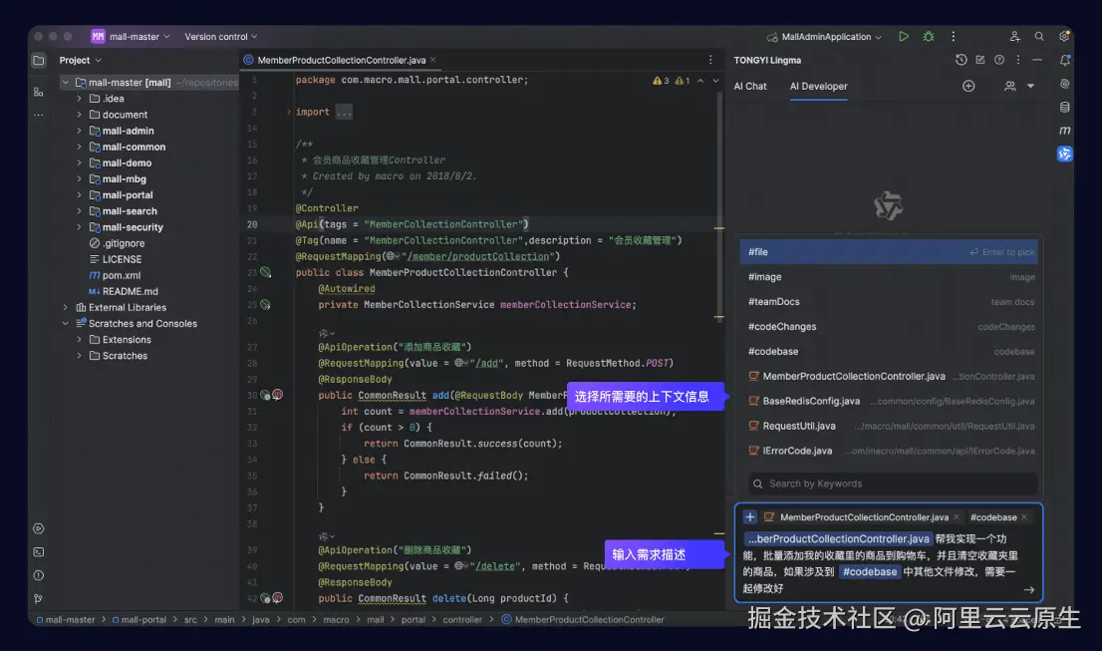The width and height of the screenshot is (1102, 652).
Task: Open the Lingma account dropdown arrow
Action: coord(1030,86)
